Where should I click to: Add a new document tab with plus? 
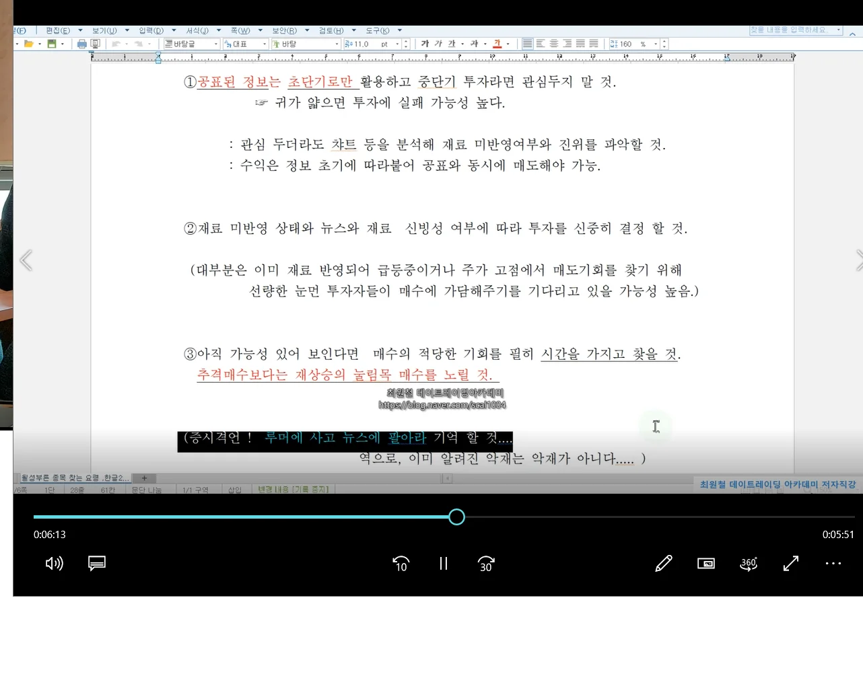(x=144, y=478)
